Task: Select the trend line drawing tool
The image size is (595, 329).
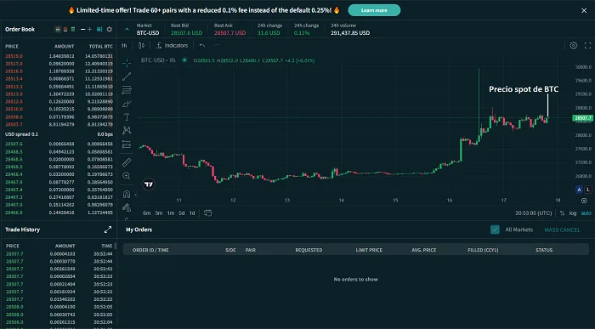Action: (127, 77)
